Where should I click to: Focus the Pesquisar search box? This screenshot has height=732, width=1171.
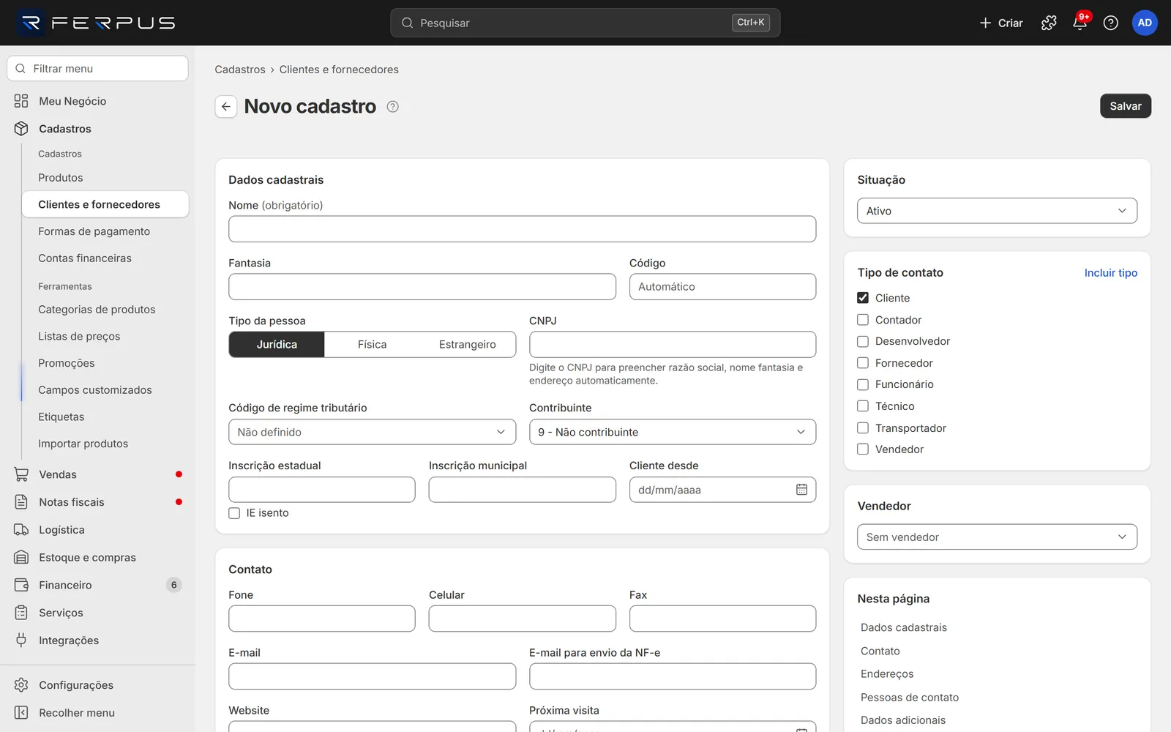click(x=585, y=23)
